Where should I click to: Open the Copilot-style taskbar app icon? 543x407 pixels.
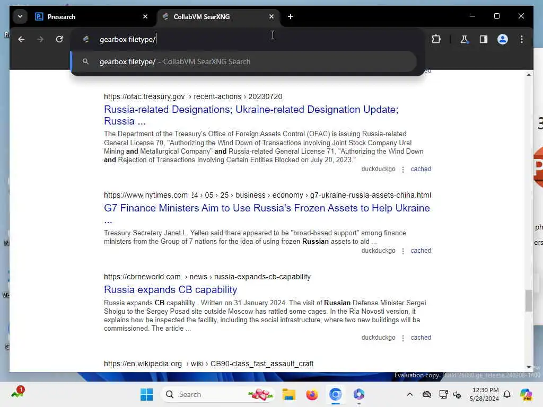(x=359, y=394)
